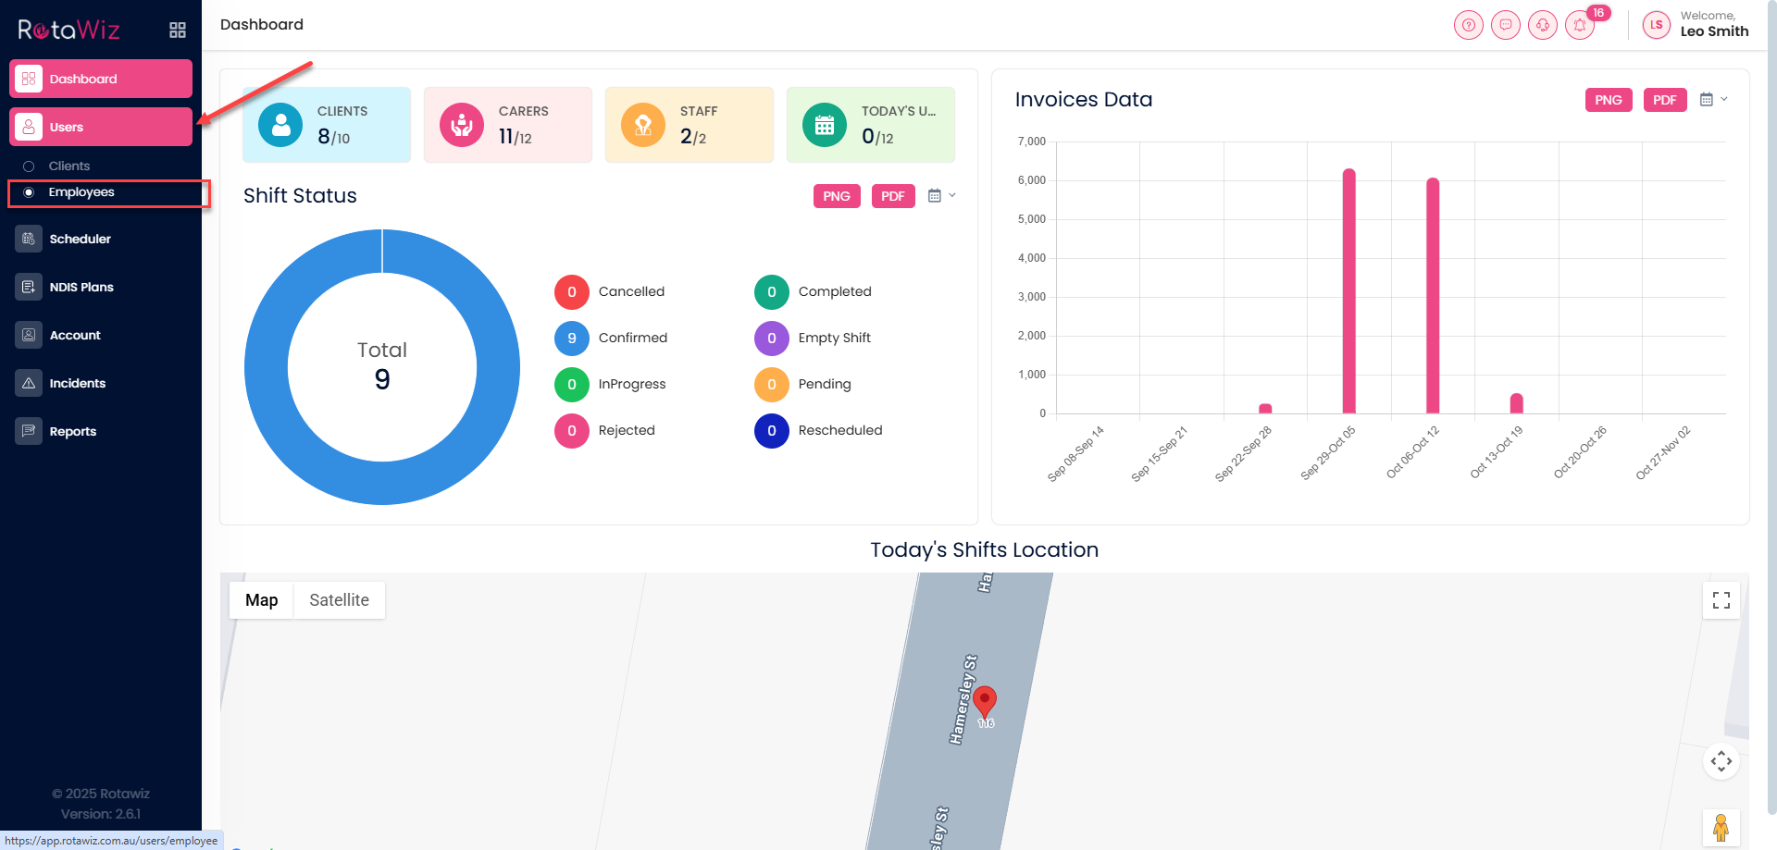Download Invoices Data as PDF

[1664, 100]
